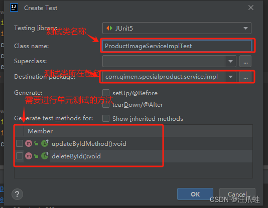Select the updateByIdMethod():void row text
268x208 pixels.
tap(89, 144)
